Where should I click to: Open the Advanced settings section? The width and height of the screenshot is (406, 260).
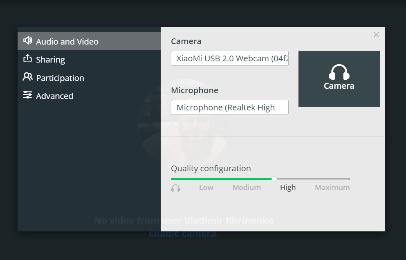89,96
